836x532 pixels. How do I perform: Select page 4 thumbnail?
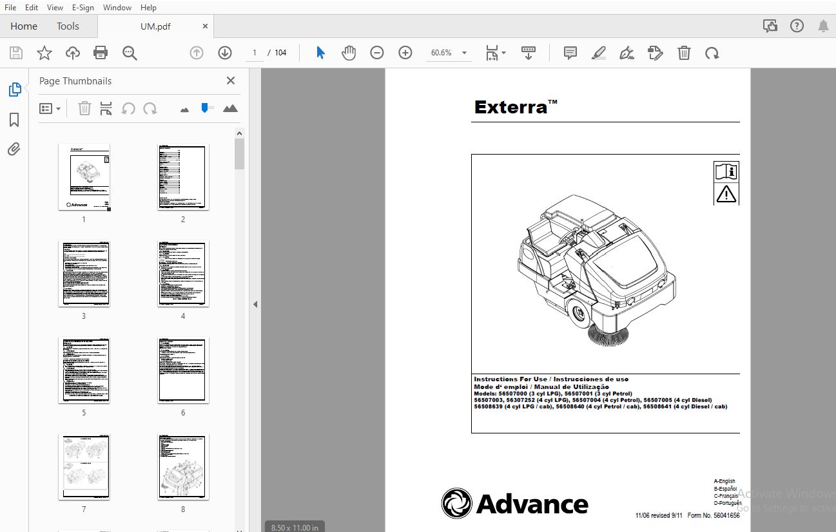(x=183, y=274)
